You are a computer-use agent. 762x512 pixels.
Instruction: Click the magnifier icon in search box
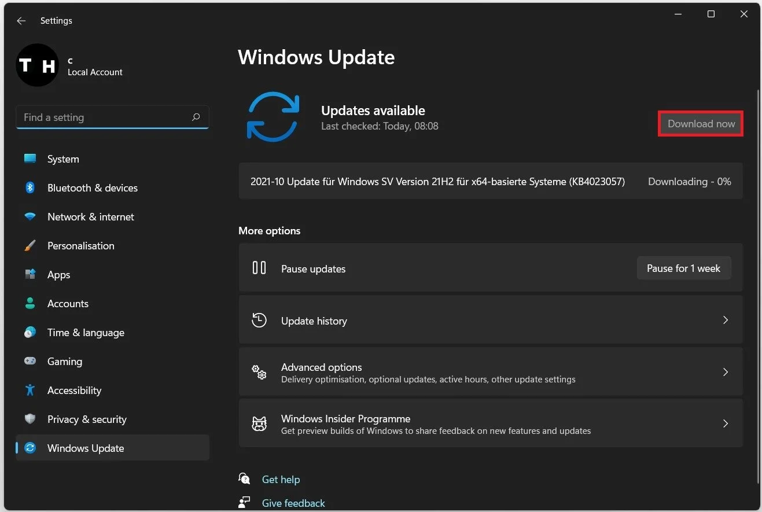click(196, 117)
